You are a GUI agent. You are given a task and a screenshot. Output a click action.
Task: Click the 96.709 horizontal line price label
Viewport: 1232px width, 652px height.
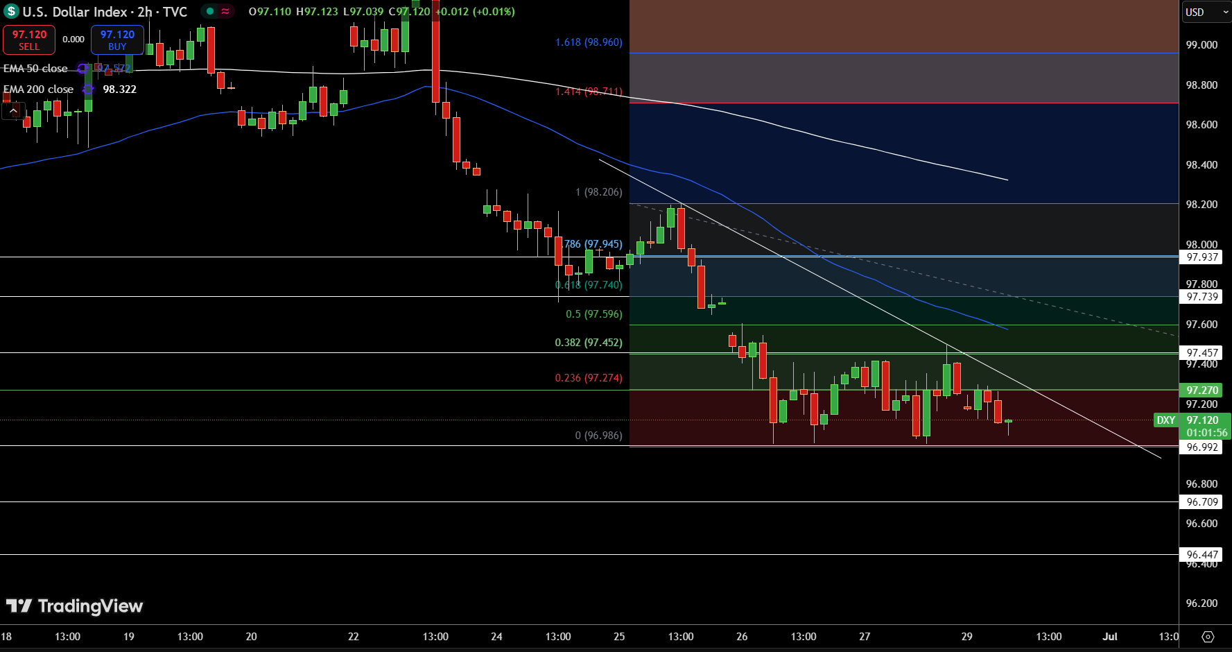pos(1201,502)
